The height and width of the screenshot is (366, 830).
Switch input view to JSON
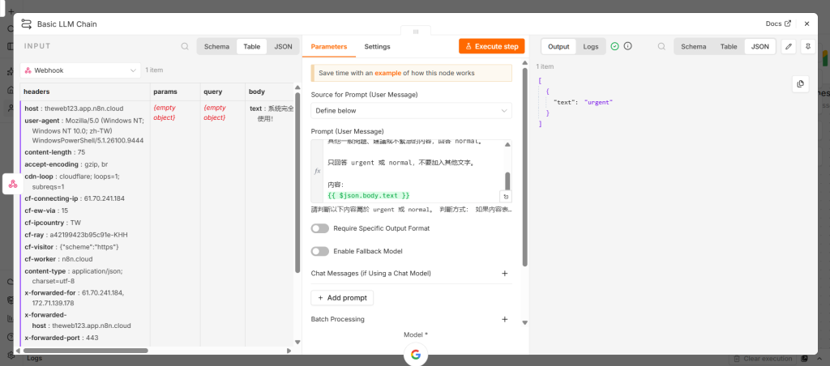(x=283, y=46)
